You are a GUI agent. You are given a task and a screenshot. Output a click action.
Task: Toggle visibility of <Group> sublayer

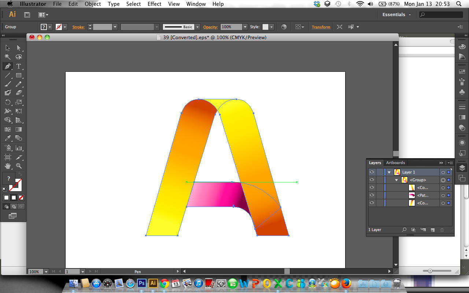(x=372, y=180)
